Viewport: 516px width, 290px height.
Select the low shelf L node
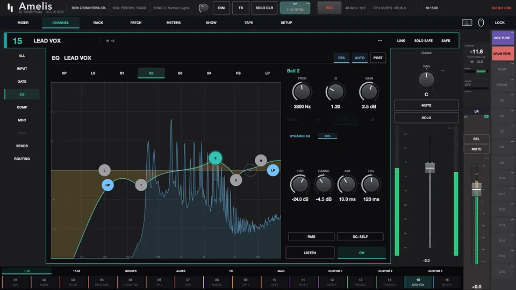pyautogui.click(x=104, y=170)
